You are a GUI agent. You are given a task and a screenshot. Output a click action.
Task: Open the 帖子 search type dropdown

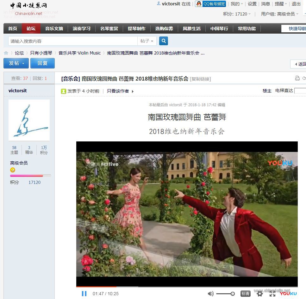(147, 41)
